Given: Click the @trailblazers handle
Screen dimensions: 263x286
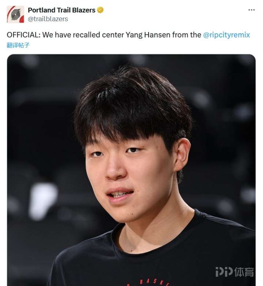Looking at the screenshot, I should [x=48, y=19].
